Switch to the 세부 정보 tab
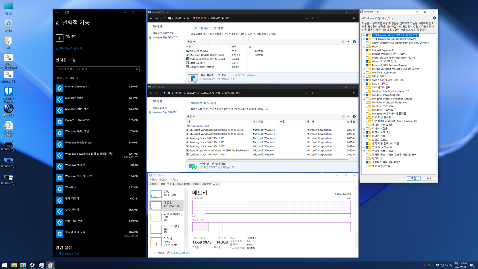Screen dimensions: 478x269 [206, 184]
